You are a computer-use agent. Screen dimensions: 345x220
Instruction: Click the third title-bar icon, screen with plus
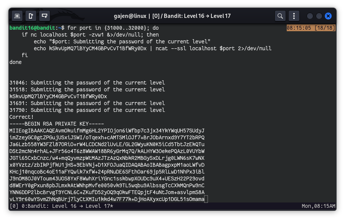pyautogui.click(x=45, y=16)
